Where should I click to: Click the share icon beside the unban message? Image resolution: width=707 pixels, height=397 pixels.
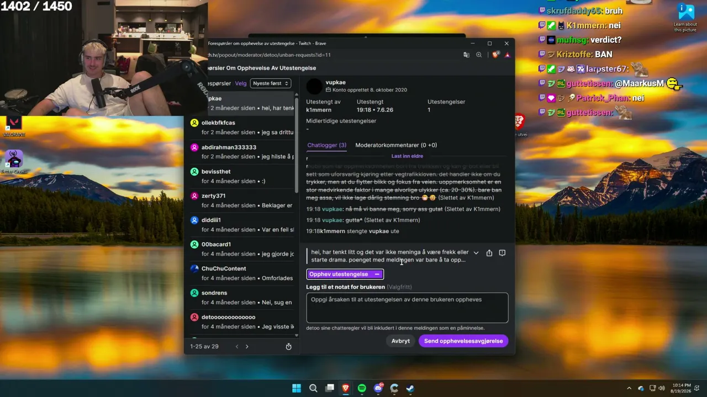pos(489,253)
